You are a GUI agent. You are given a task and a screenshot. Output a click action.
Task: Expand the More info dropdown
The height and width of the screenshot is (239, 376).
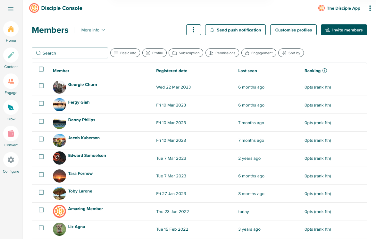(x=93, y=30)
